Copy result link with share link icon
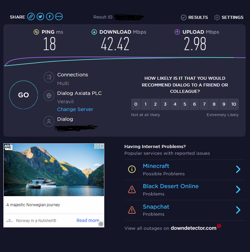 [x=31, y=16]
